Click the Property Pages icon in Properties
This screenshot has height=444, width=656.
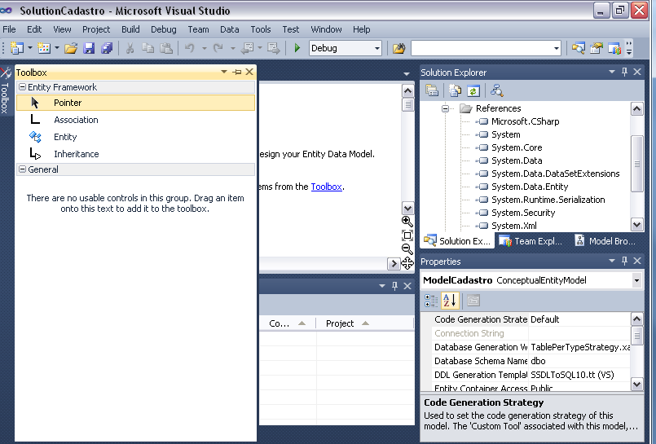[473, 300]
